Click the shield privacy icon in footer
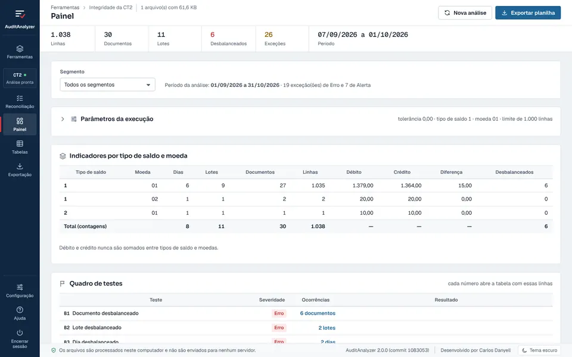Image resolution: width=572 pixels, height=357 pixels. tap(54, 350)
